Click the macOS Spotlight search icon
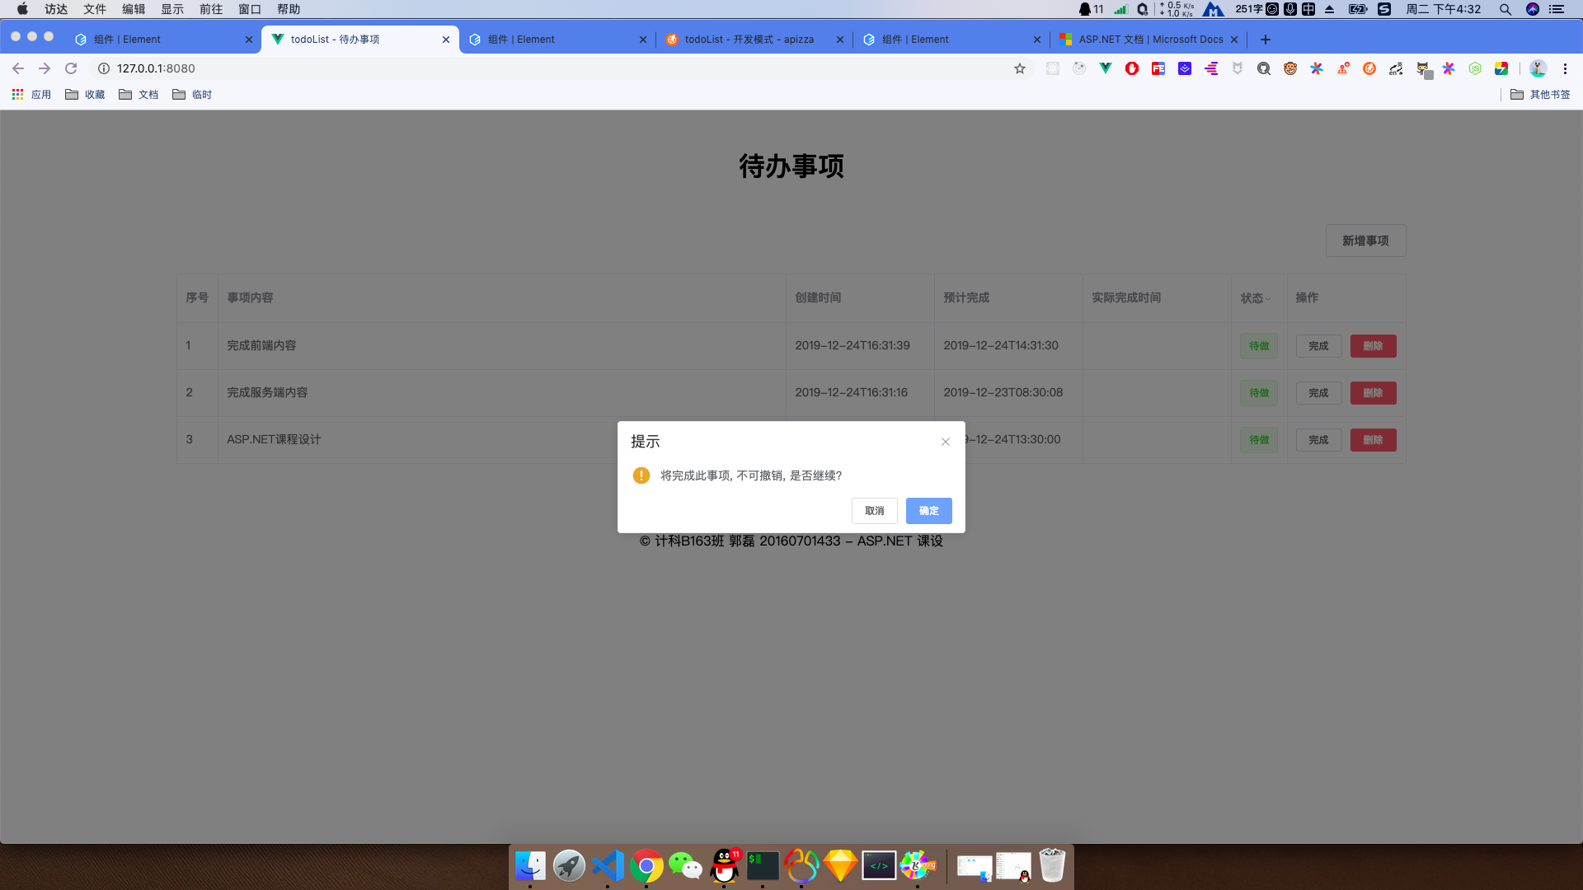 (x=1505, y=9)
